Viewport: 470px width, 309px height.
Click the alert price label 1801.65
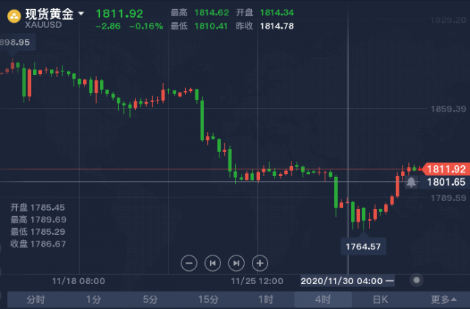pos(446,182)
